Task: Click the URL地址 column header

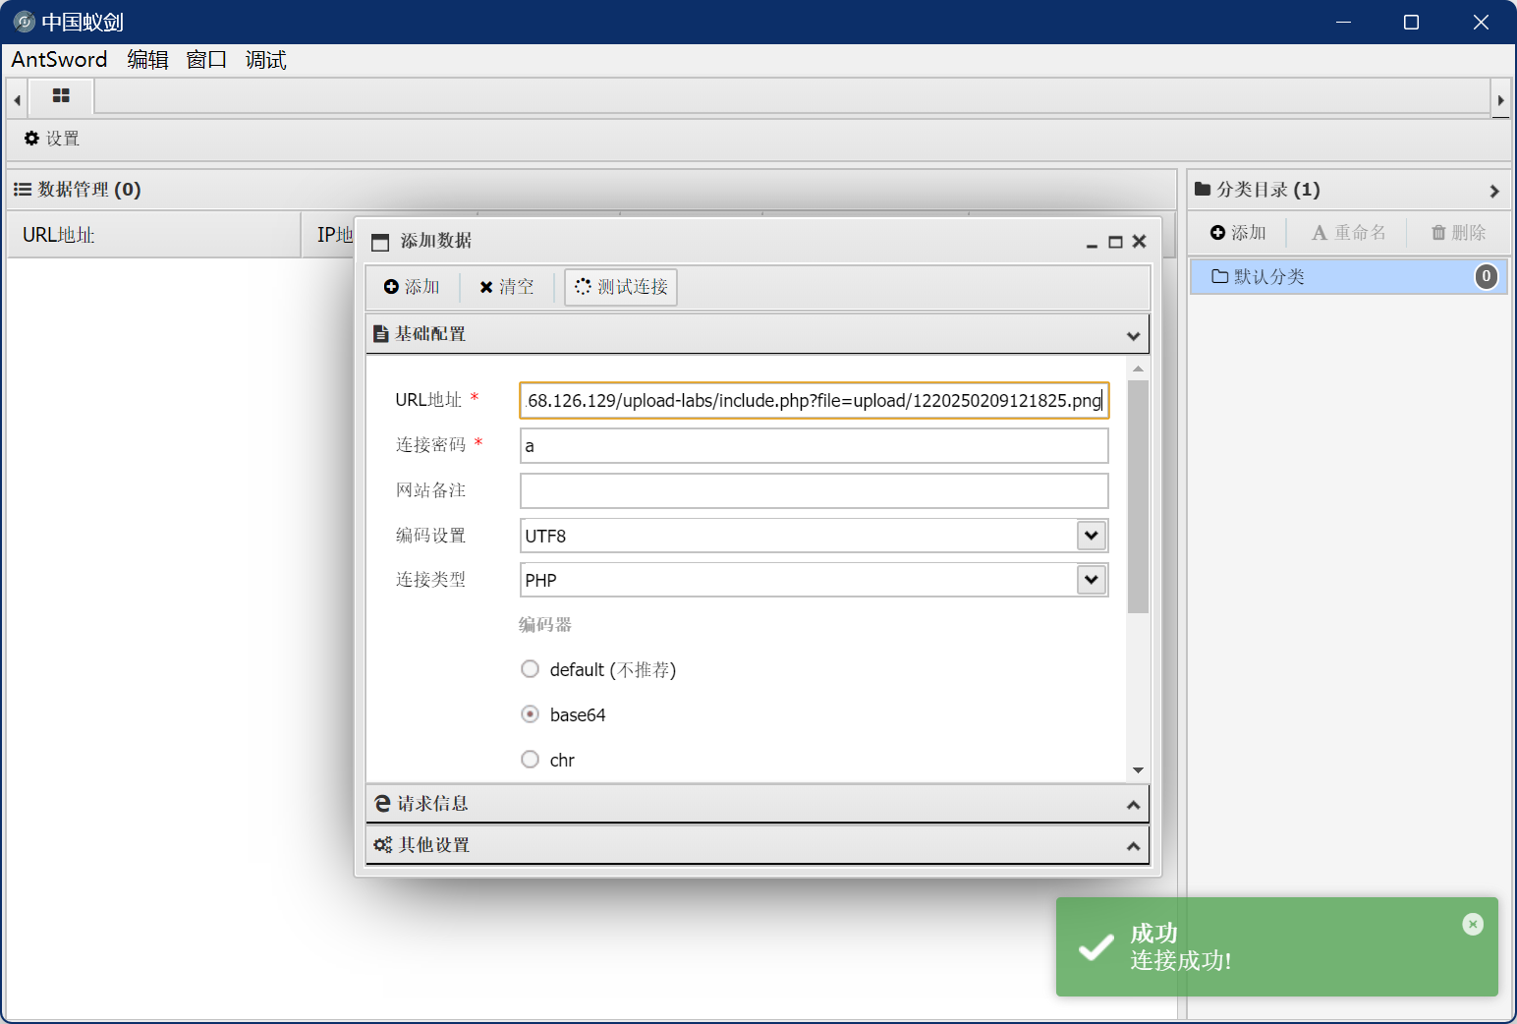Action: point(153,235)
